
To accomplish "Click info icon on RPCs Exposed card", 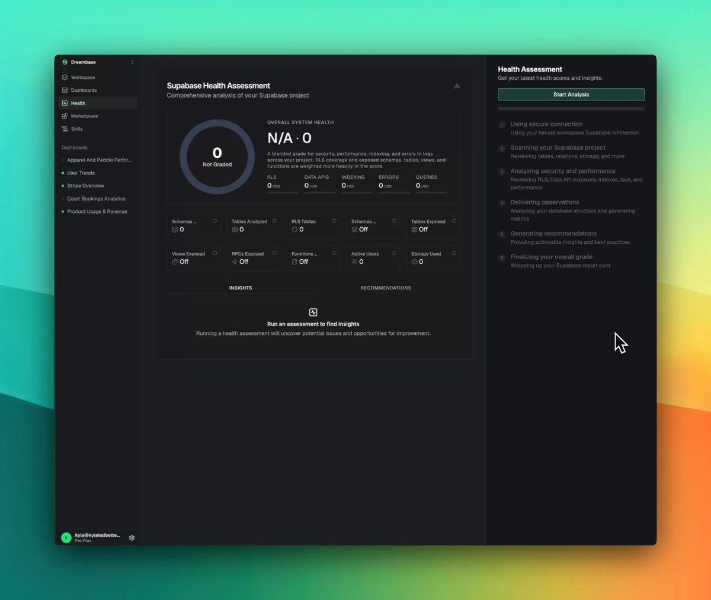I will click(274, 253).
